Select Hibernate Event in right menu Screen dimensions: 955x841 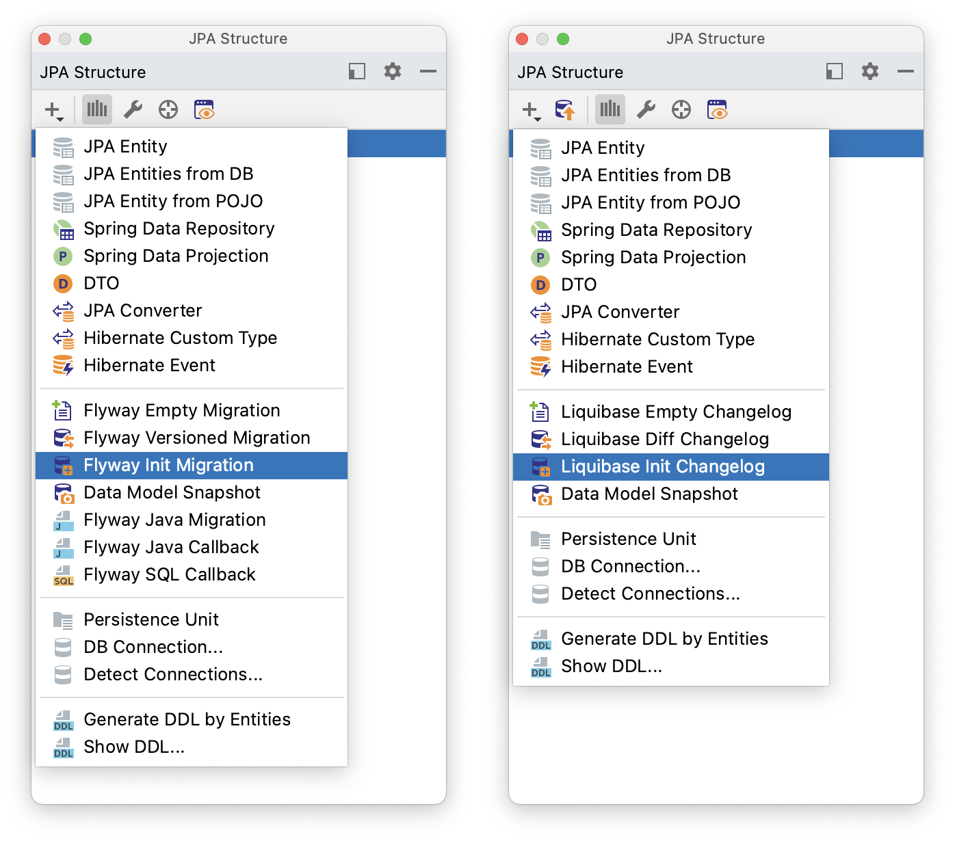(671, 367)
